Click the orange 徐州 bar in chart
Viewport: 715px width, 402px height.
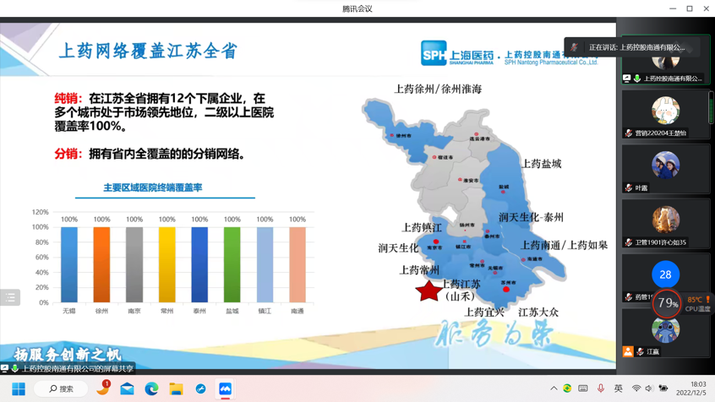(x=101, y=264)
